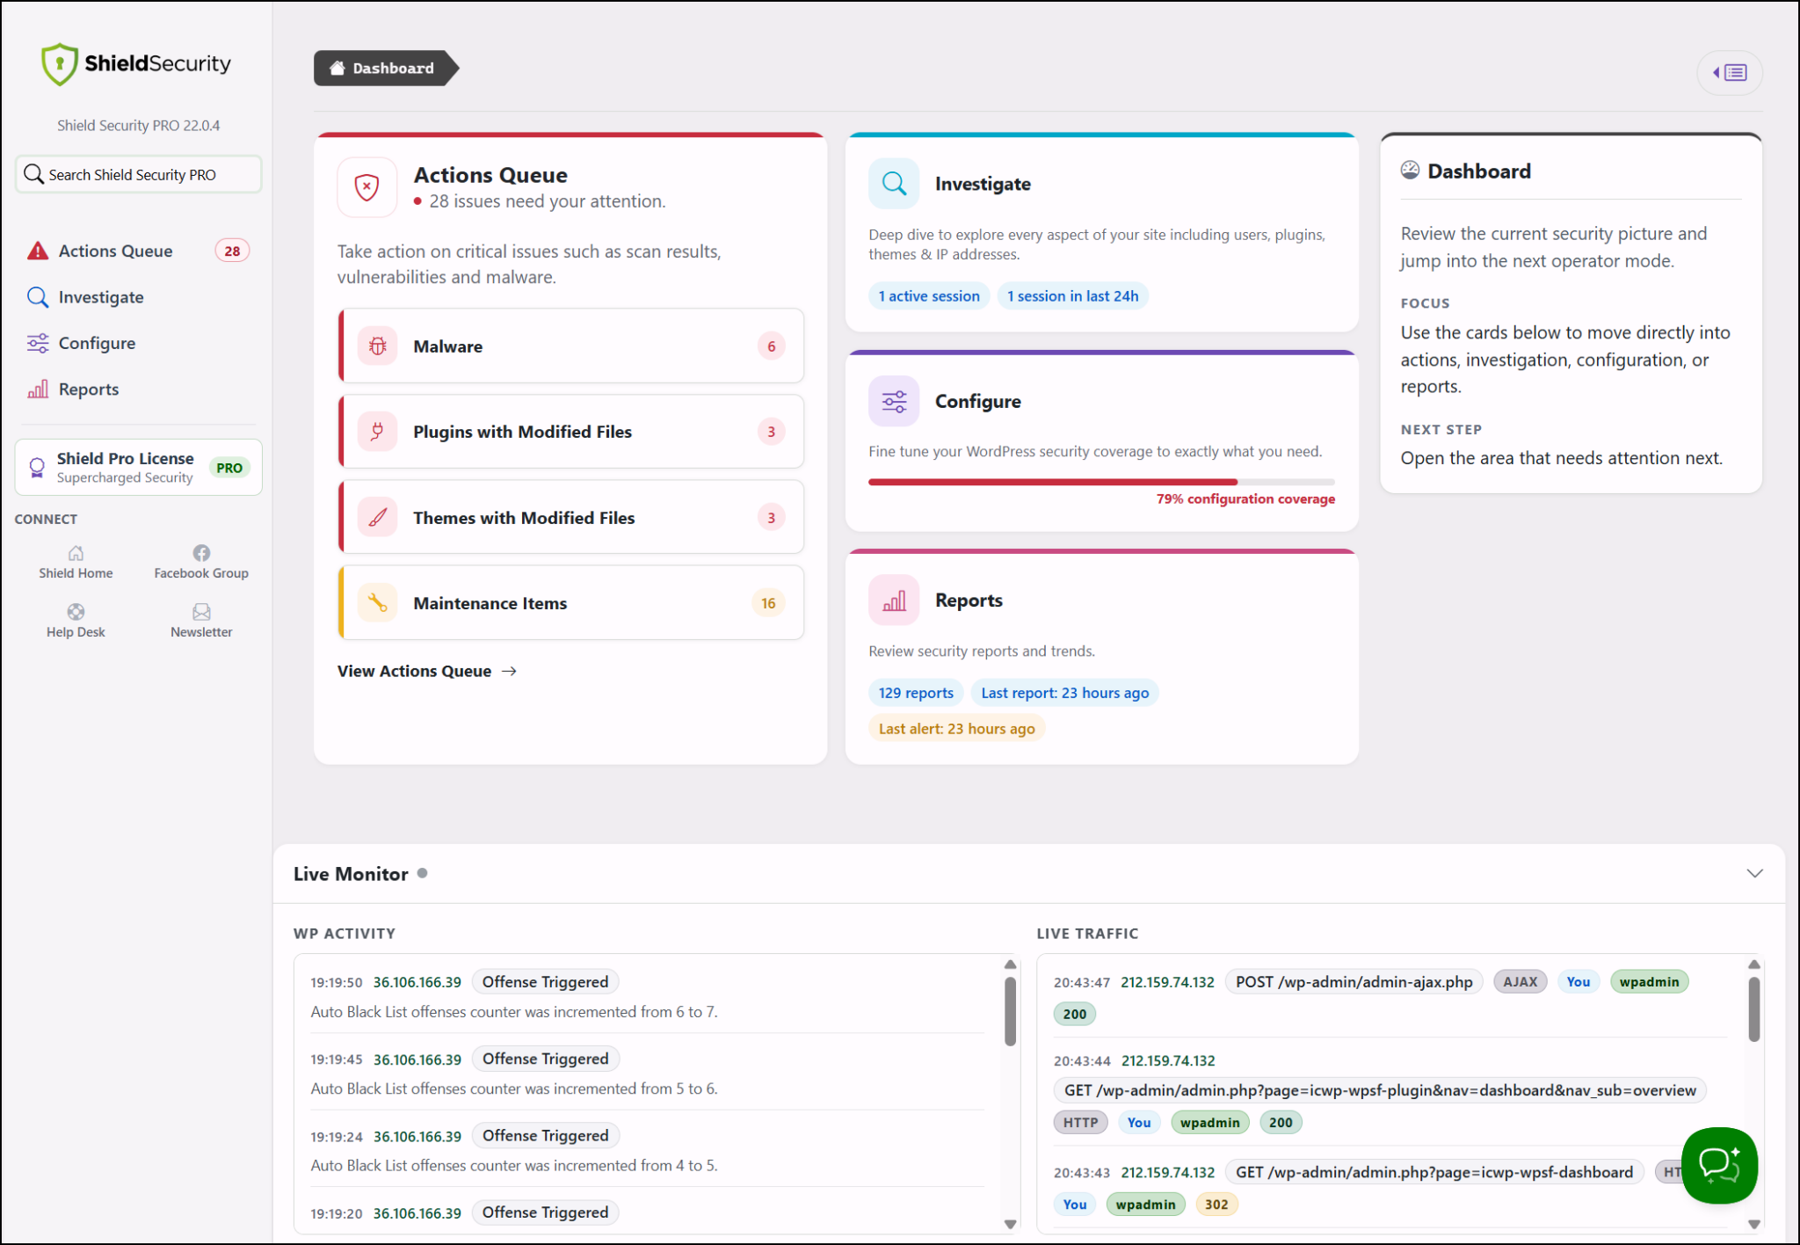
Task: Collapse the Live Monitor chevron
Action: click(1754, 873)
